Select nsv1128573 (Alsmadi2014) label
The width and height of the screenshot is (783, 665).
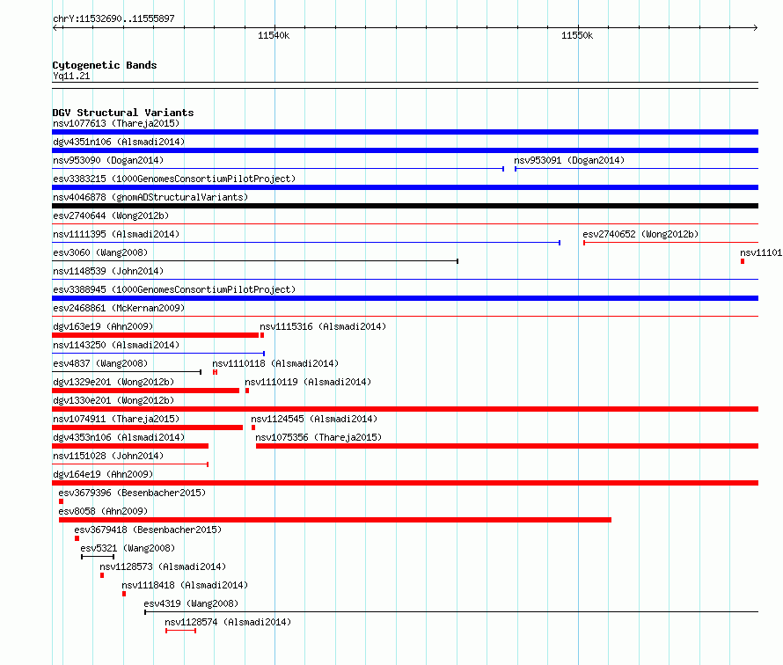pos(163,566)
